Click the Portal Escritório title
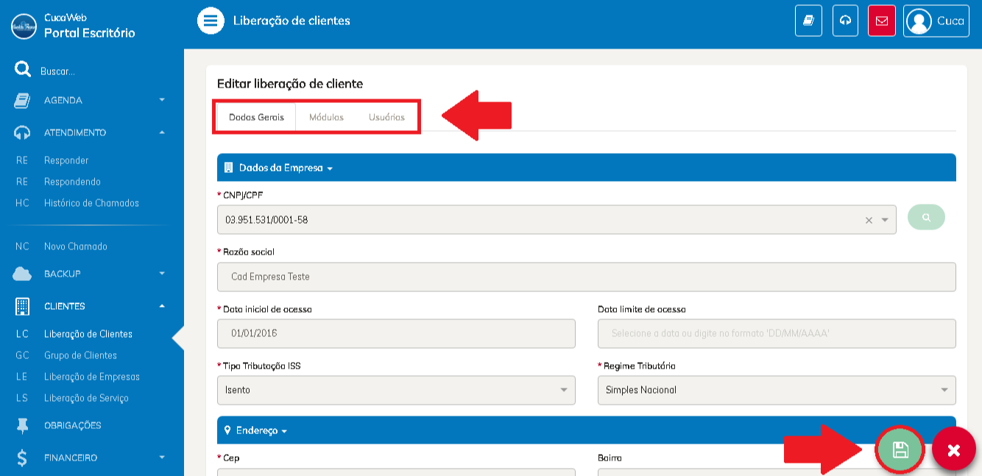The image size is (982, 476). (x=90, y=32)
